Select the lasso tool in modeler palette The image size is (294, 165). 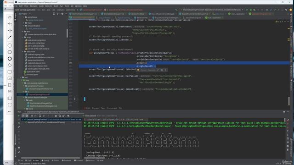click(x=10, y=24)
